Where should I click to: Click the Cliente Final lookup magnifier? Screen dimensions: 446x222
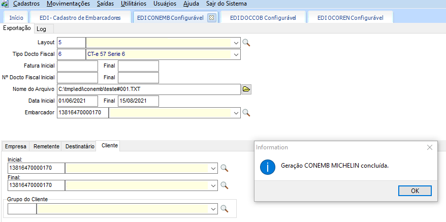coord(224,185)
